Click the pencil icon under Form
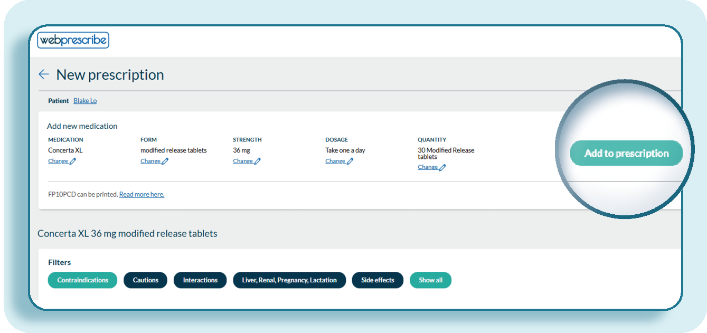This screenshot has height=333, width=707. pos(165,161)
